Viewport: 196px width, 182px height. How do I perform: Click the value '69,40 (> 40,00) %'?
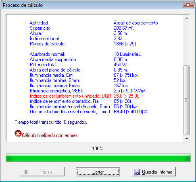(131, 112)
